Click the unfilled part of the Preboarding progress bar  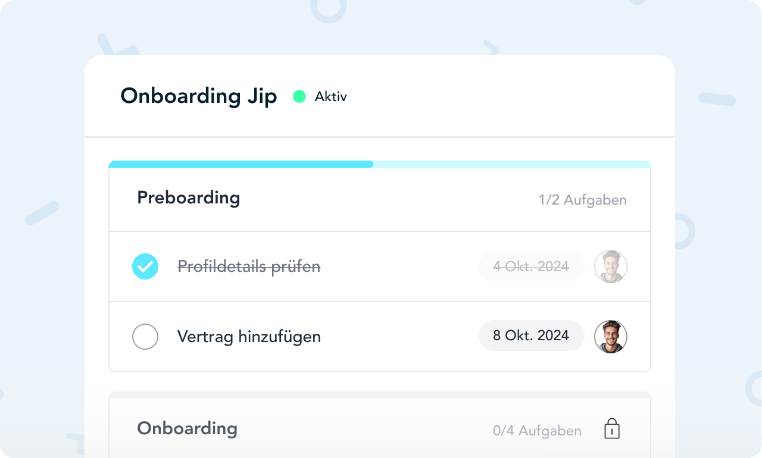(x=512, y=164)
